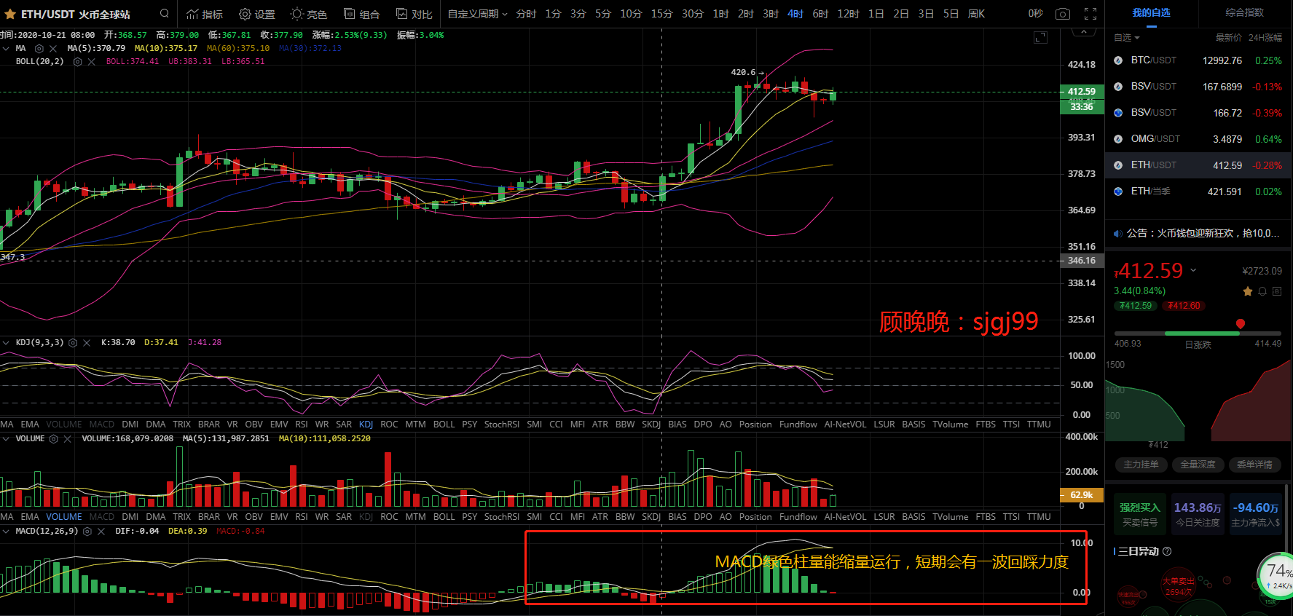Open the 综合指数 composite index tab
This screenshot has width=1293, height=616.
click(x=1244, y=13)
